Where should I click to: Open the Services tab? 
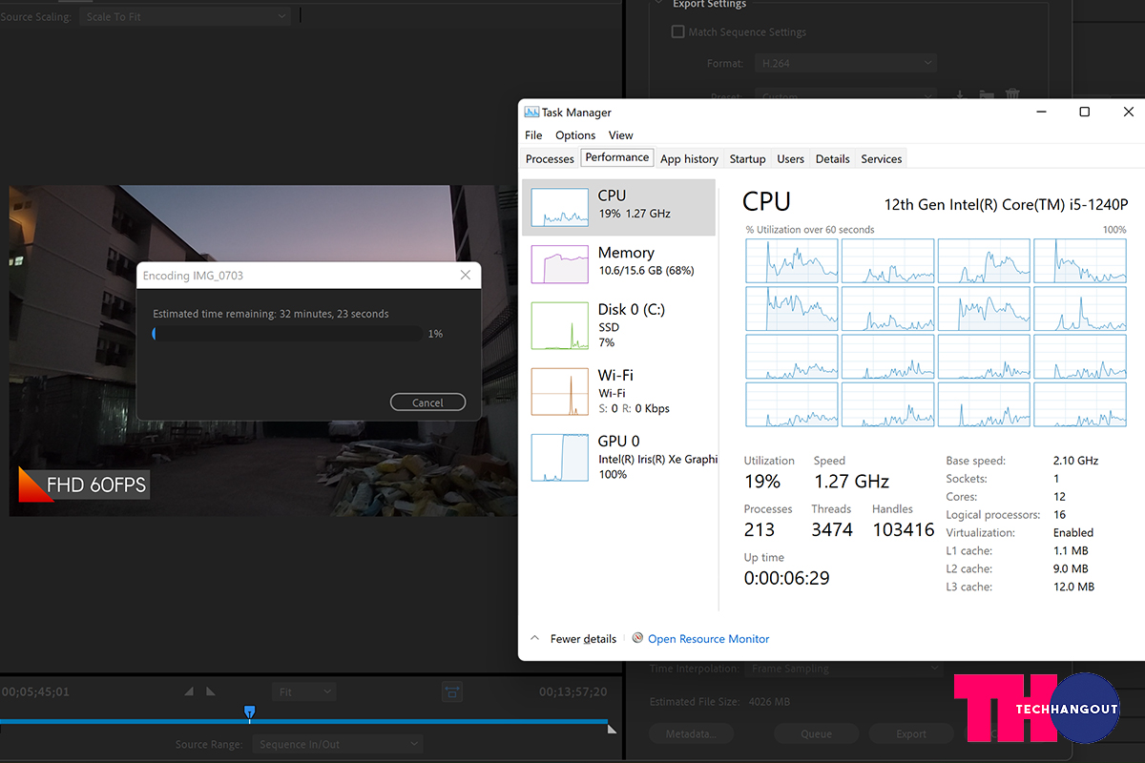882,158
